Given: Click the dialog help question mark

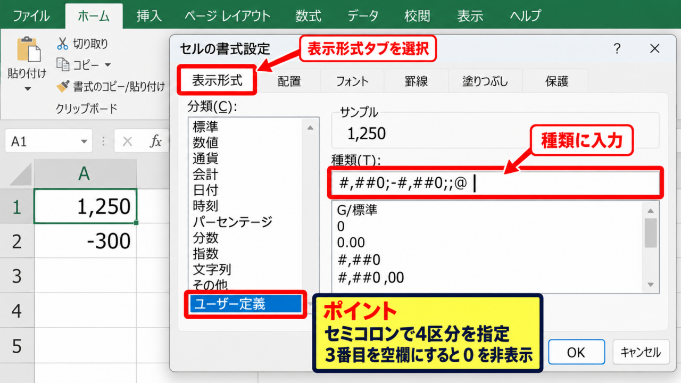Looking at the screenshot, I should [617, 49].
